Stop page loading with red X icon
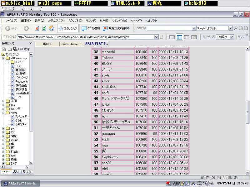Screen dimensions: 250x187 pyautogui.click(x=37, y=28)
